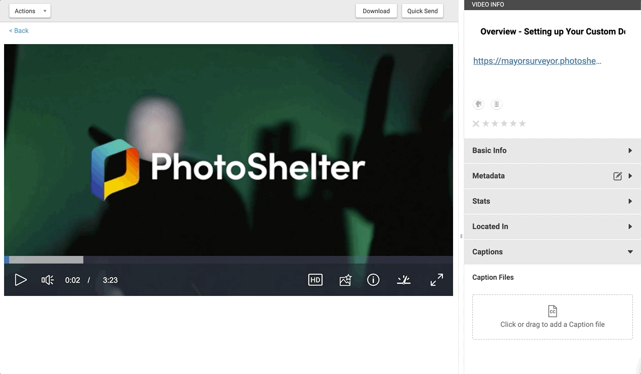Click the Caption Files label
Image resolution: width=641 pixels, height=374 pixels.
point(493,277)
